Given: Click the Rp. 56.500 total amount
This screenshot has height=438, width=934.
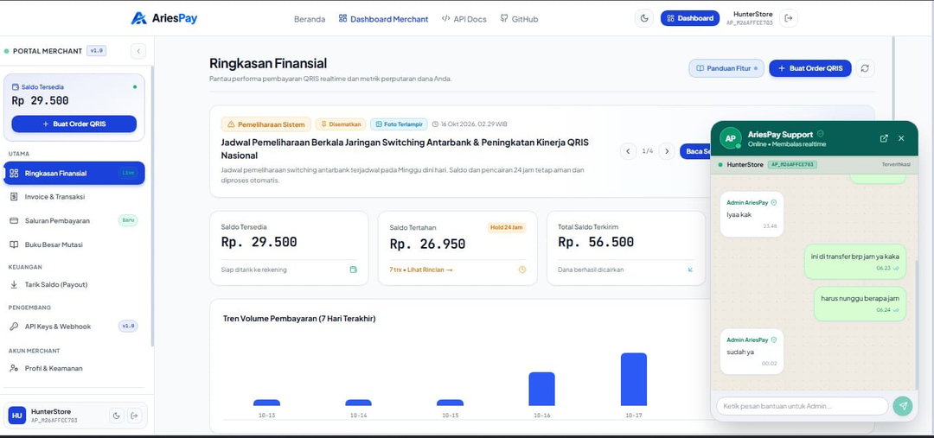Looking at the screenshot, I should 596,243.
